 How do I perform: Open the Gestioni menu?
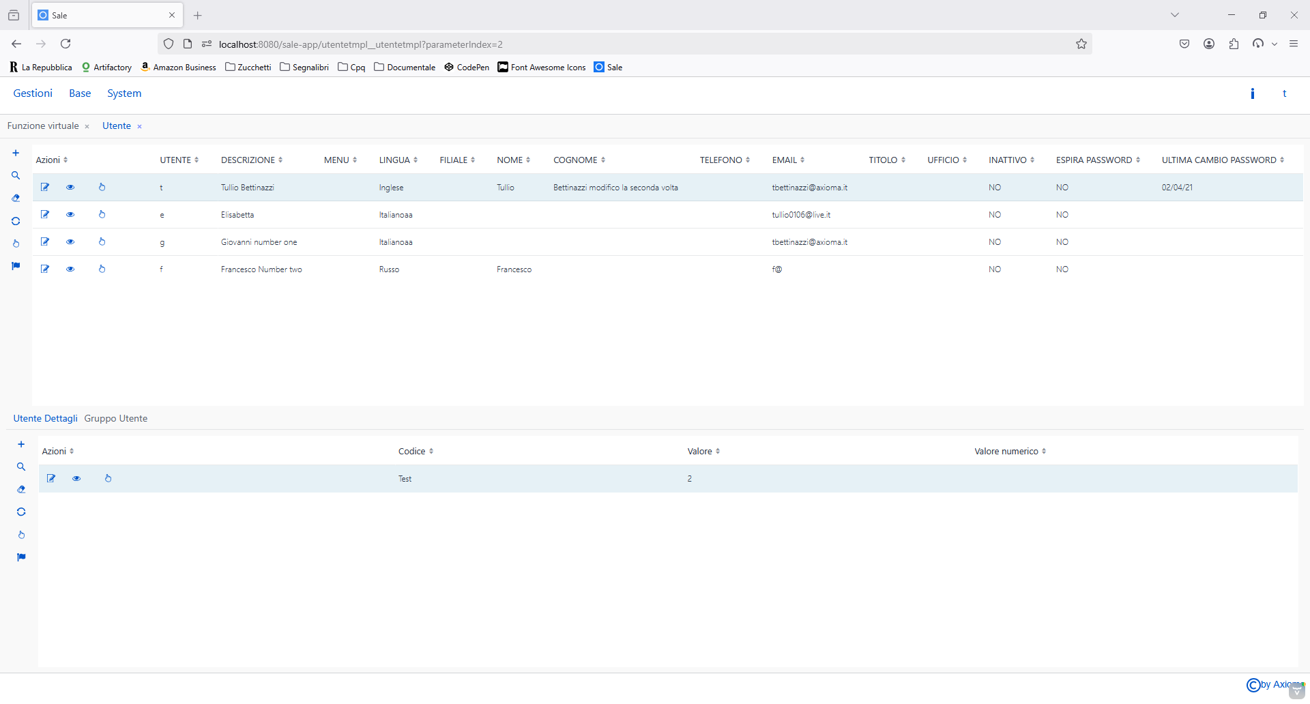point(33,93)
